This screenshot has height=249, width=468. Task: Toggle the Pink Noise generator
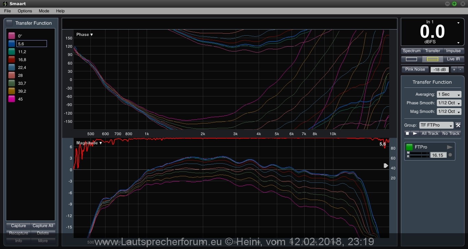(415, 69)
